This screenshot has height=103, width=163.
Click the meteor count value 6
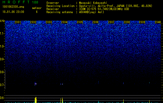[37, 12]
